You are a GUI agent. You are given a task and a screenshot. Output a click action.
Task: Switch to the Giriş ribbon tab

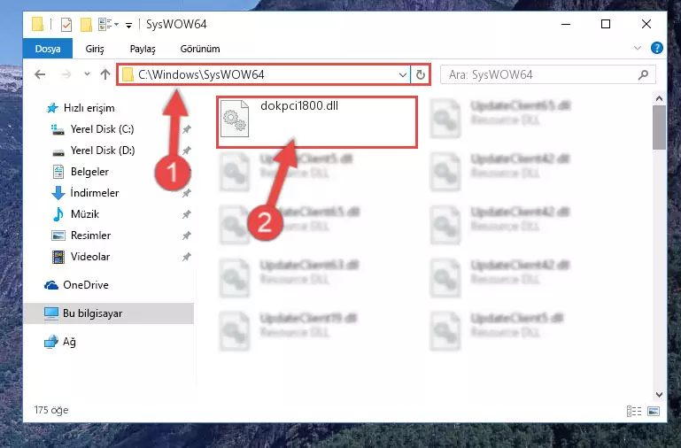click(x=95, y=49)
